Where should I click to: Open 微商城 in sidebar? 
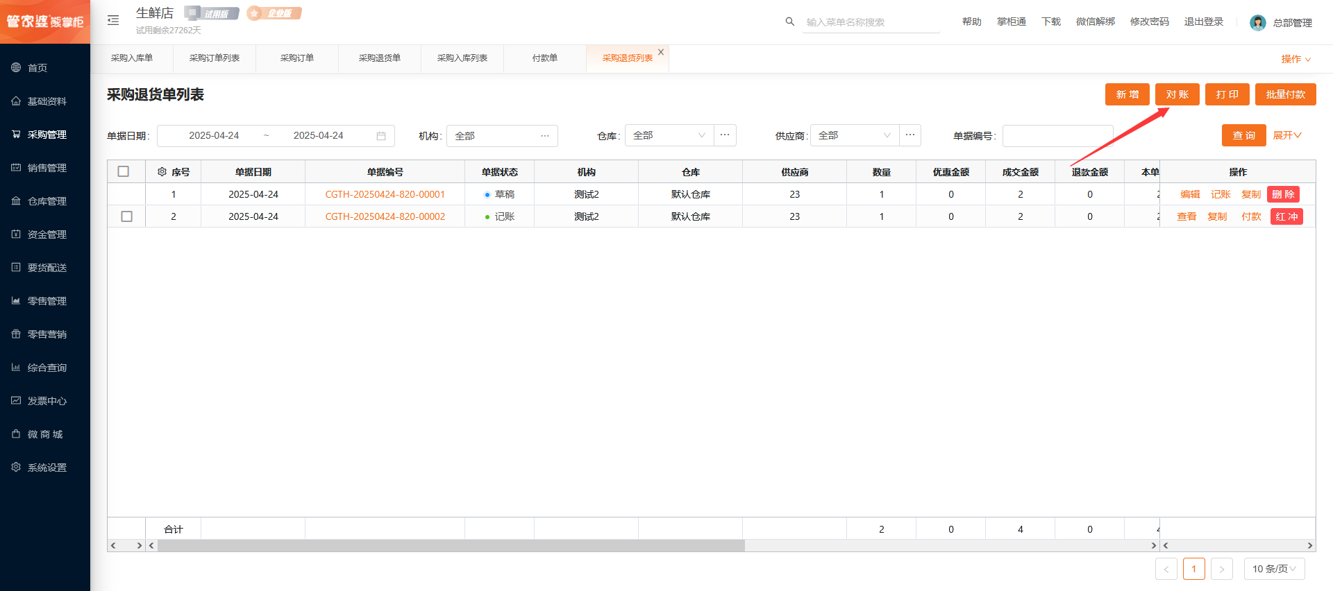click(x=45, y=434)
